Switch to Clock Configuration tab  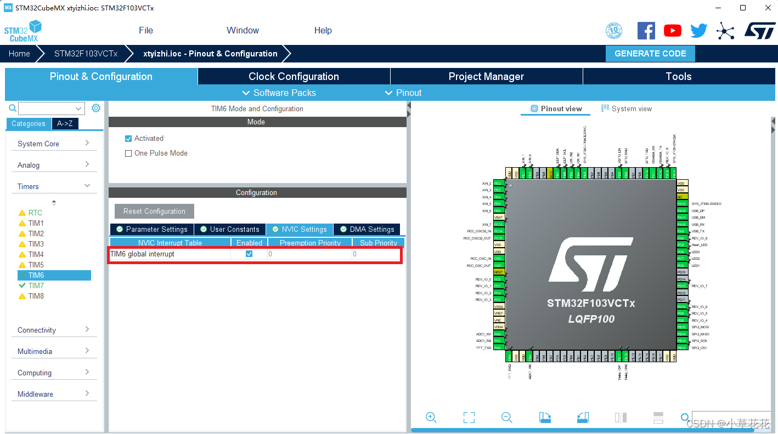point(294,76)
